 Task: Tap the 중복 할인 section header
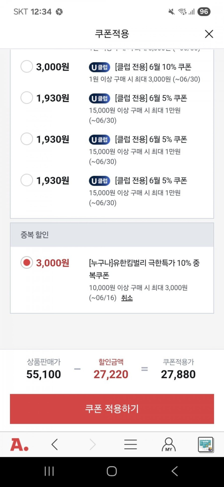(112, 235)
